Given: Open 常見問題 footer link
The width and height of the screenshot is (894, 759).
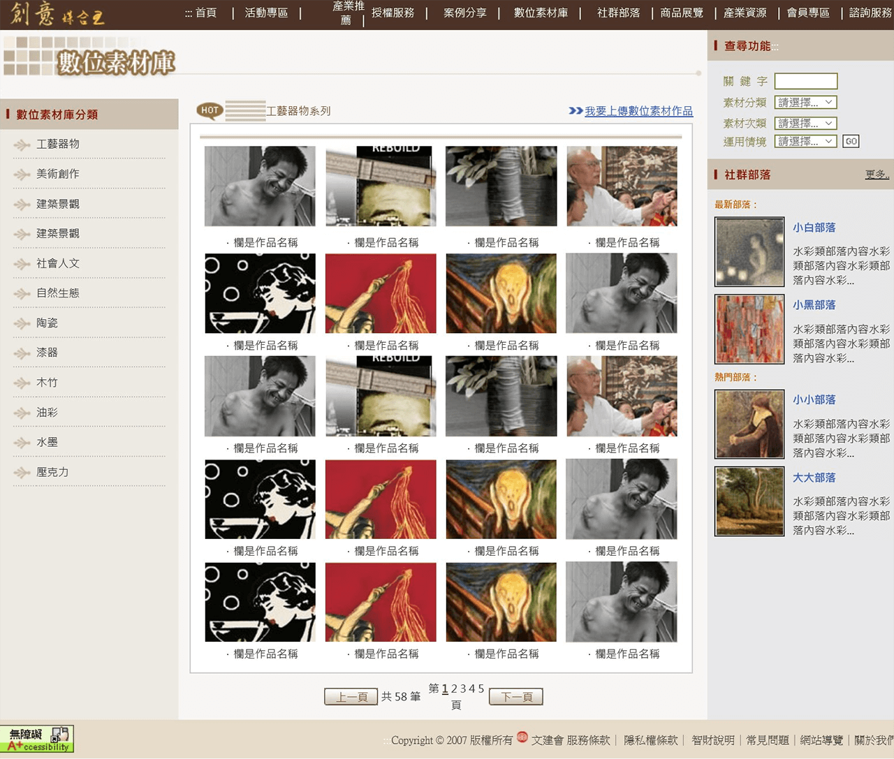Looking at the screenshot, I should [767, 740].
